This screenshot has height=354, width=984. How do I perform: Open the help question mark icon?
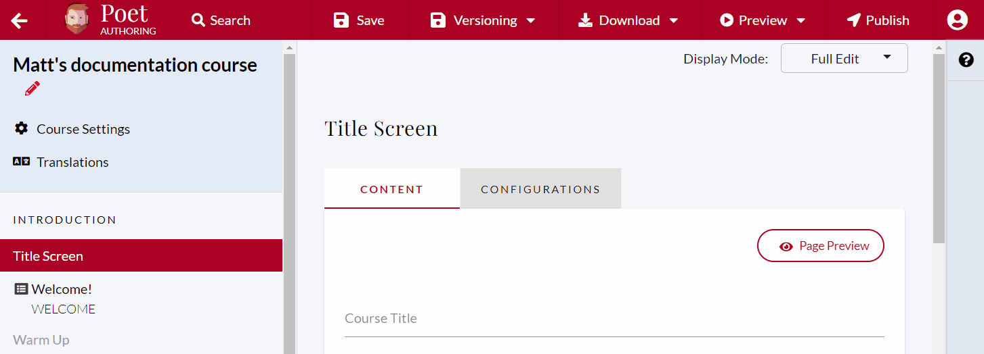pos(966,60)
